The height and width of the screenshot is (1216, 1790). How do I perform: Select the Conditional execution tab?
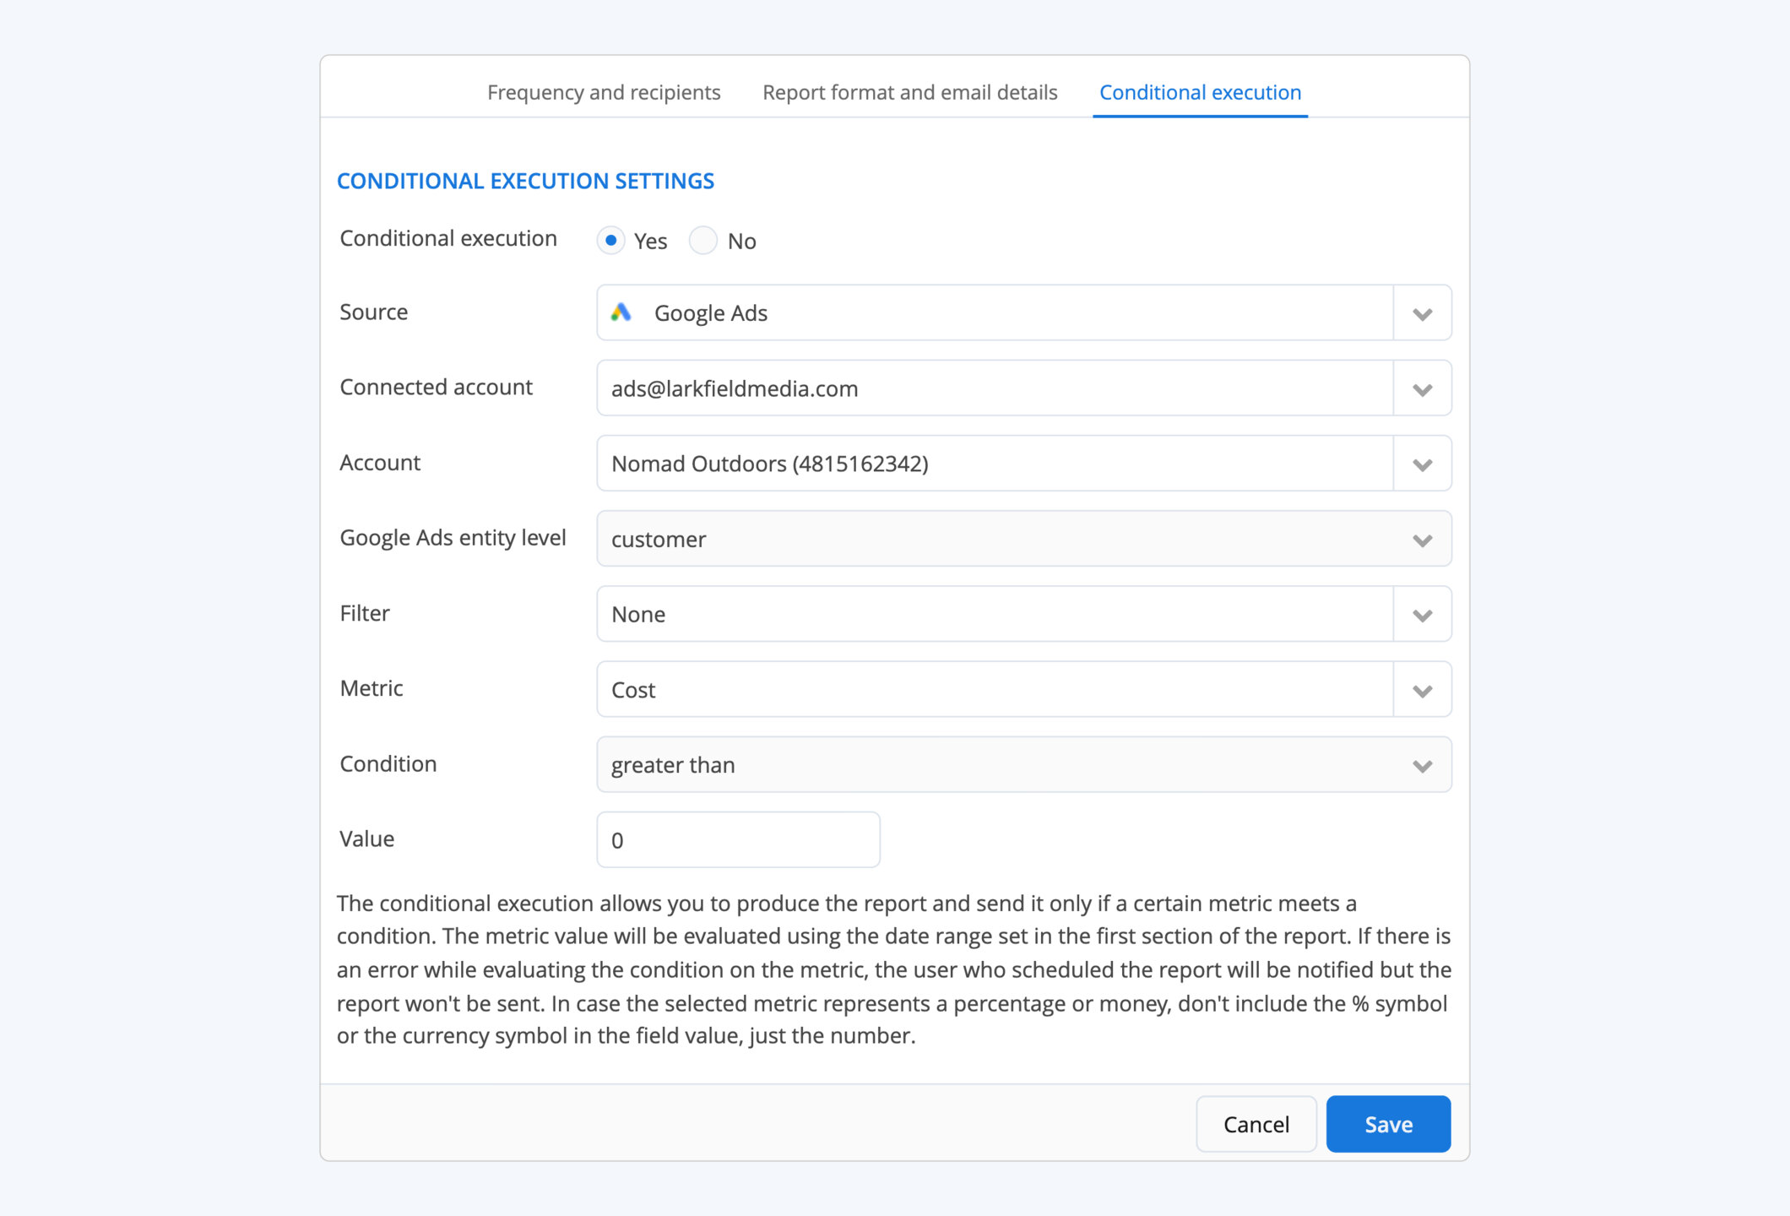point(1200,92)
